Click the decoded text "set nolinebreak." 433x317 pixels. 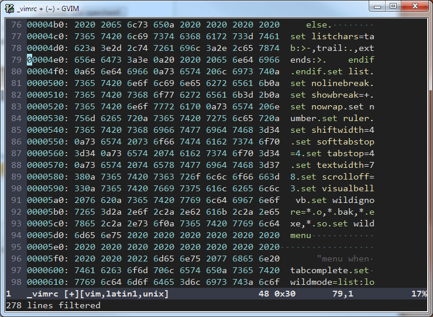pos(332,83)
